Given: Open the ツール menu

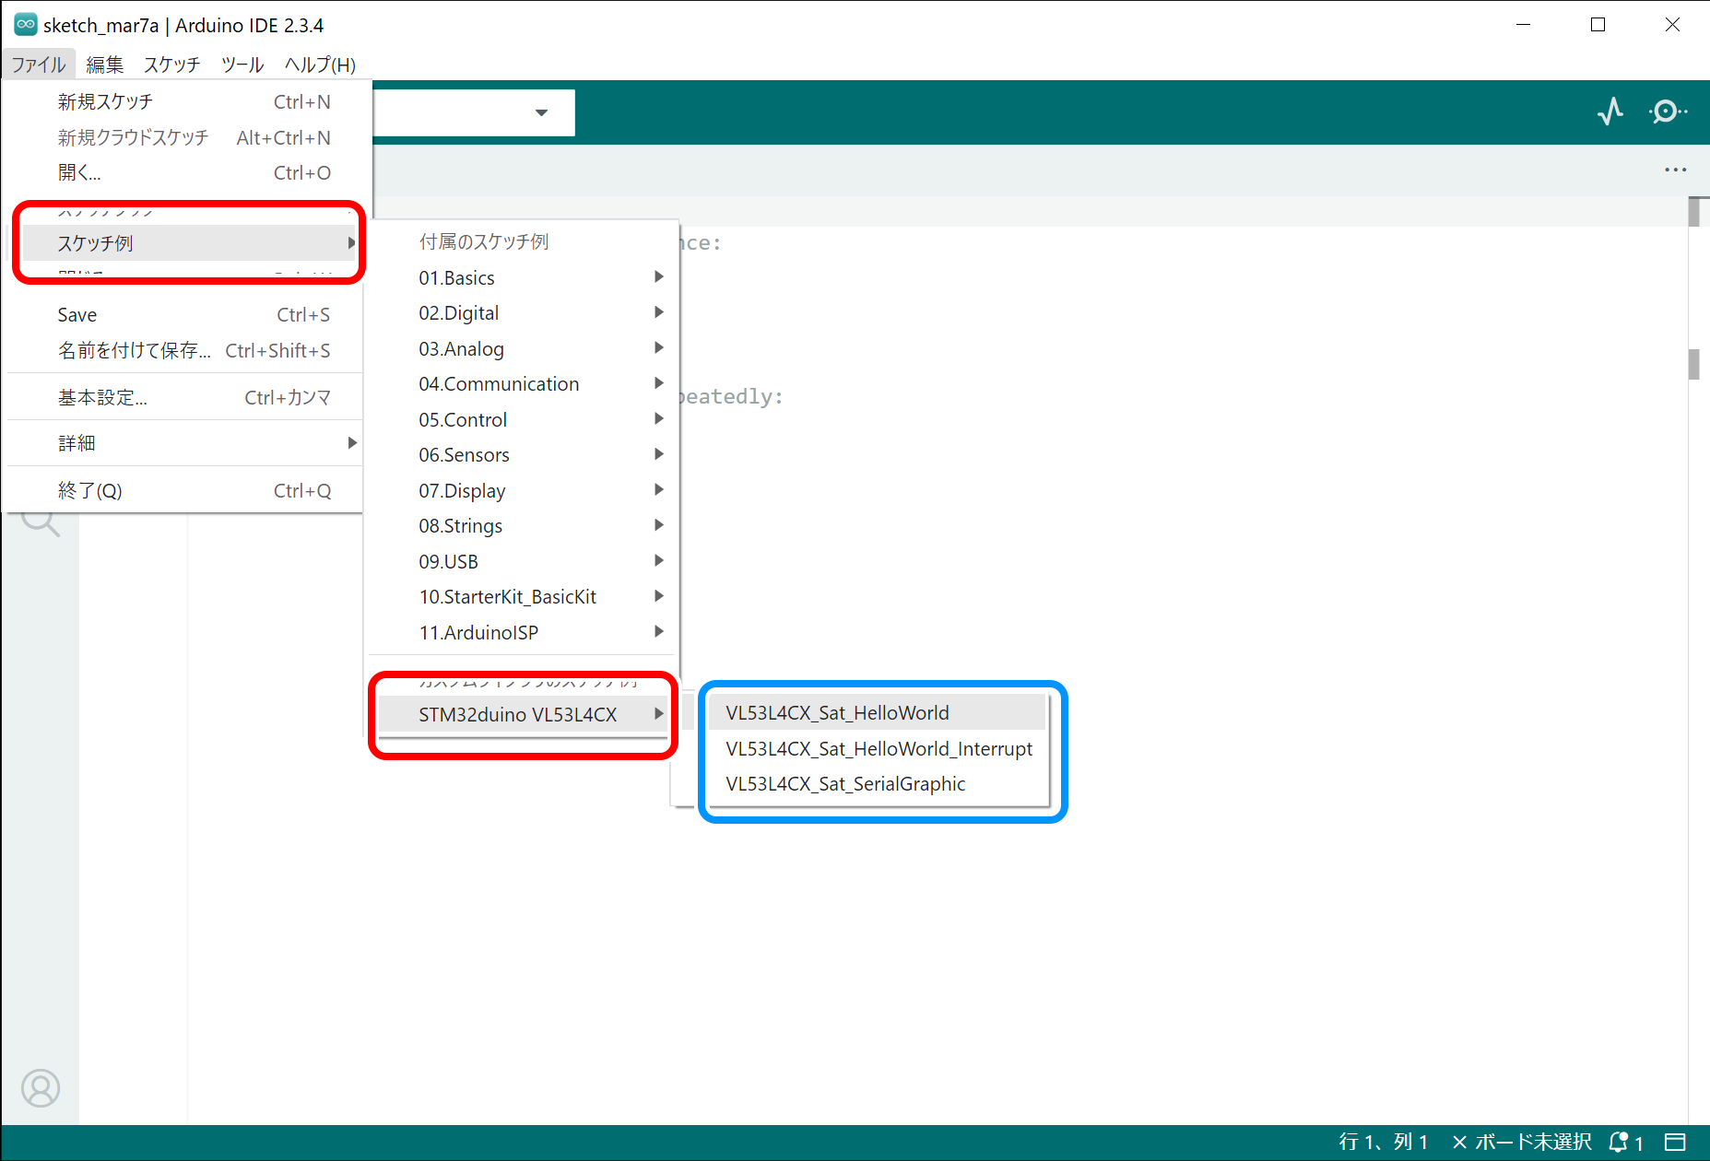Looking at the screenshot, I should coord(242,64).
